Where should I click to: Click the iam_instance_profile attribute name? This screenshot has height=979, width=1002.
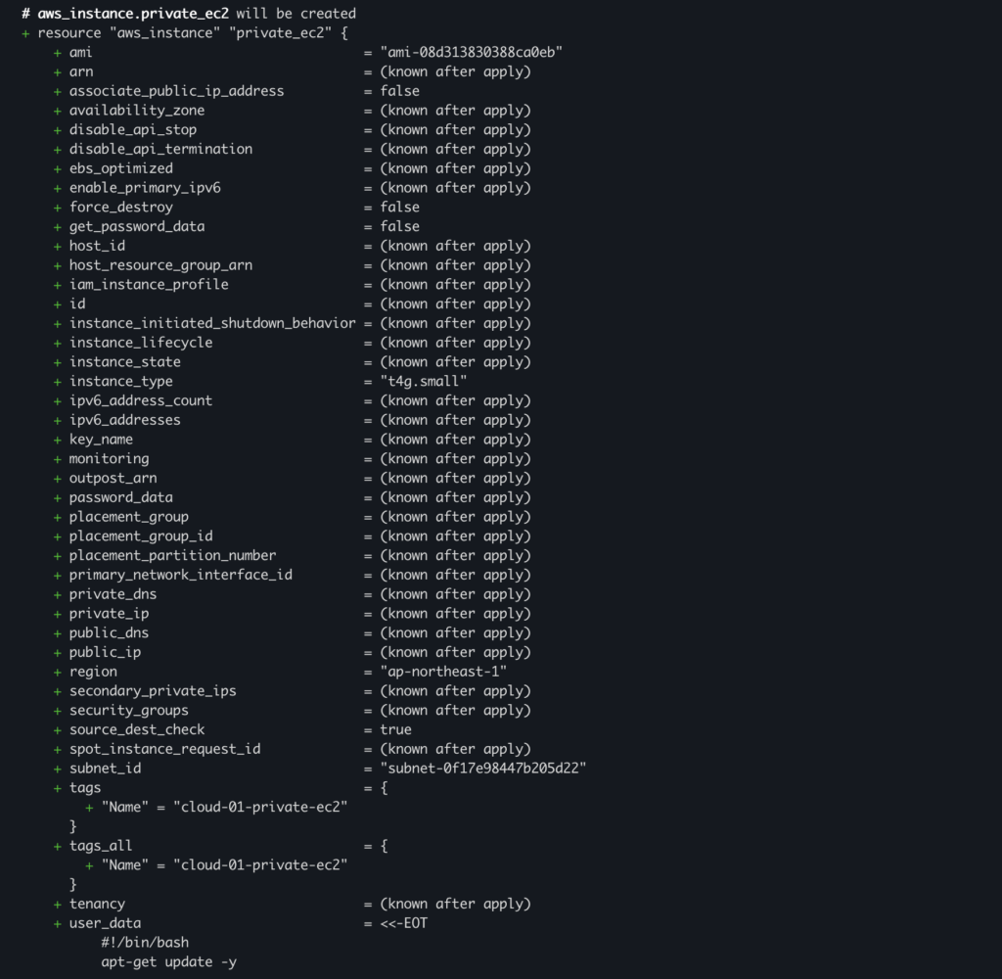(149, 284)
